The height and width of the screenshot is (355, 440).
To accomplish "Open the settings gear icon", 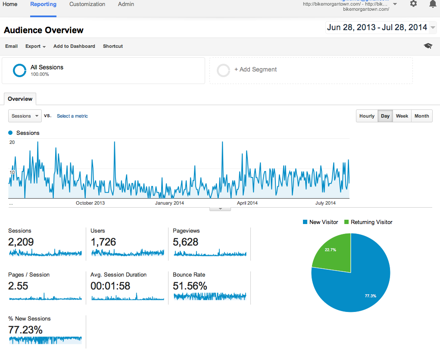I will pos(413,4).
